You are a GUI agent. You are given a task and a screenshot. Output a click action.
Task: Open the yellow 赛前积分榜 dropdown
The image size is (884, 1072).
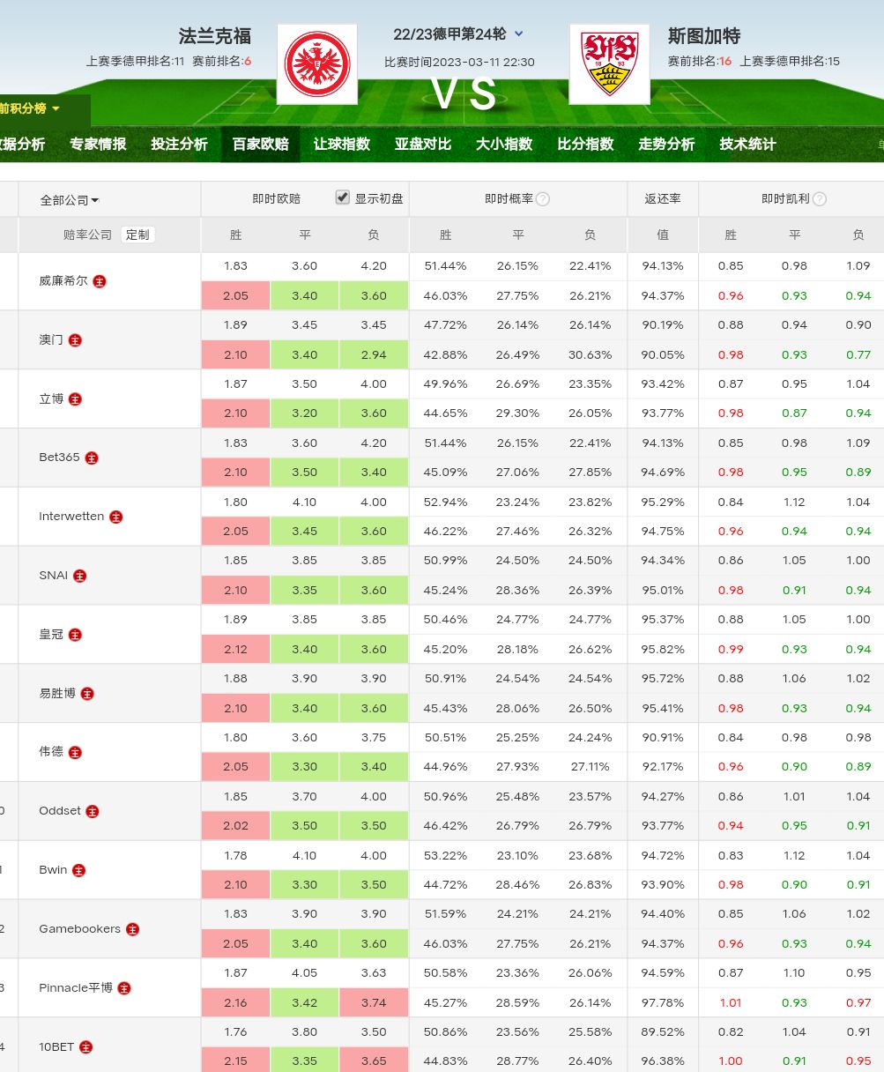click(x=31, y=108)
